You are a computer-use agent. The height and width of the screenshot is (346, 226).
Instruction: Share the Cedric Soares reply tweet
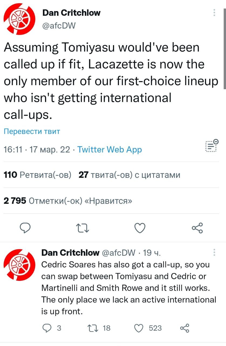coord(185,328)
